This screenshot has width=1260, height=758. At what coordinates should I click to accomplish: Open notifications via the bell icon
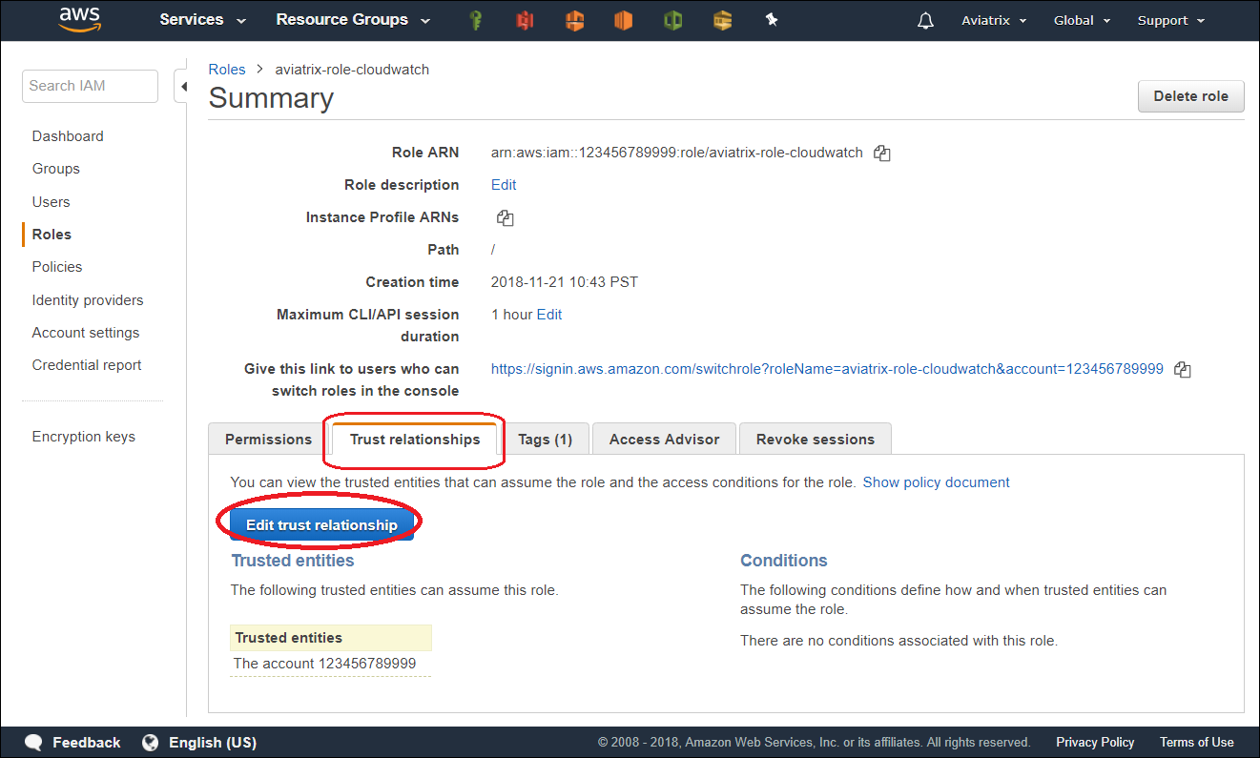[x=924, y=19]
